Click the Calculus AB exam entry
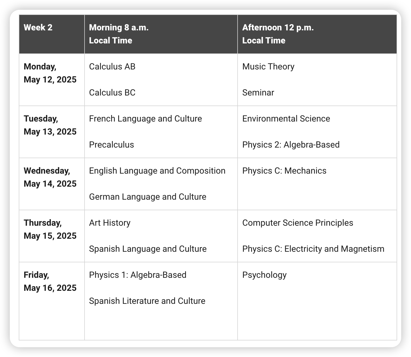This screenshot has width=411, height=357. (x=112, y=66)
